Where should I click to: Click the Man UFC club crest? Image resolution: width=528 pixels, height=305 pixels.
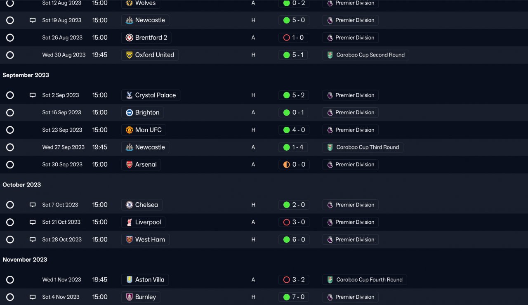click(x=130, y=130)
